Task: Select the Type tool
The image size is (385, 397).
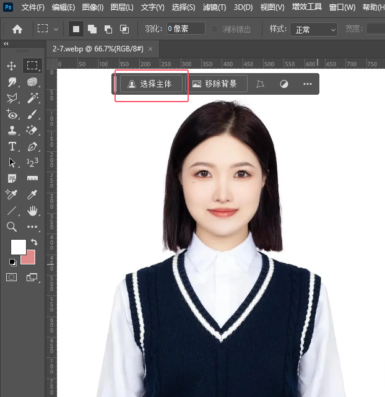Action: coord(12,147)
